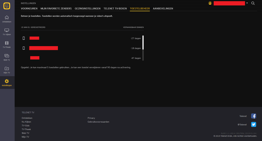Select Toestelbeheer tab
This screenshot has height=141, width=262.
point(140,9)
